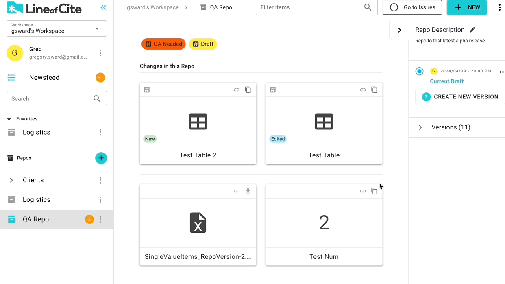This screenshot has width=505, height=284.
Task: Click the hashtag icon on Test Table 2 card
Action: (x=147, y=90)
